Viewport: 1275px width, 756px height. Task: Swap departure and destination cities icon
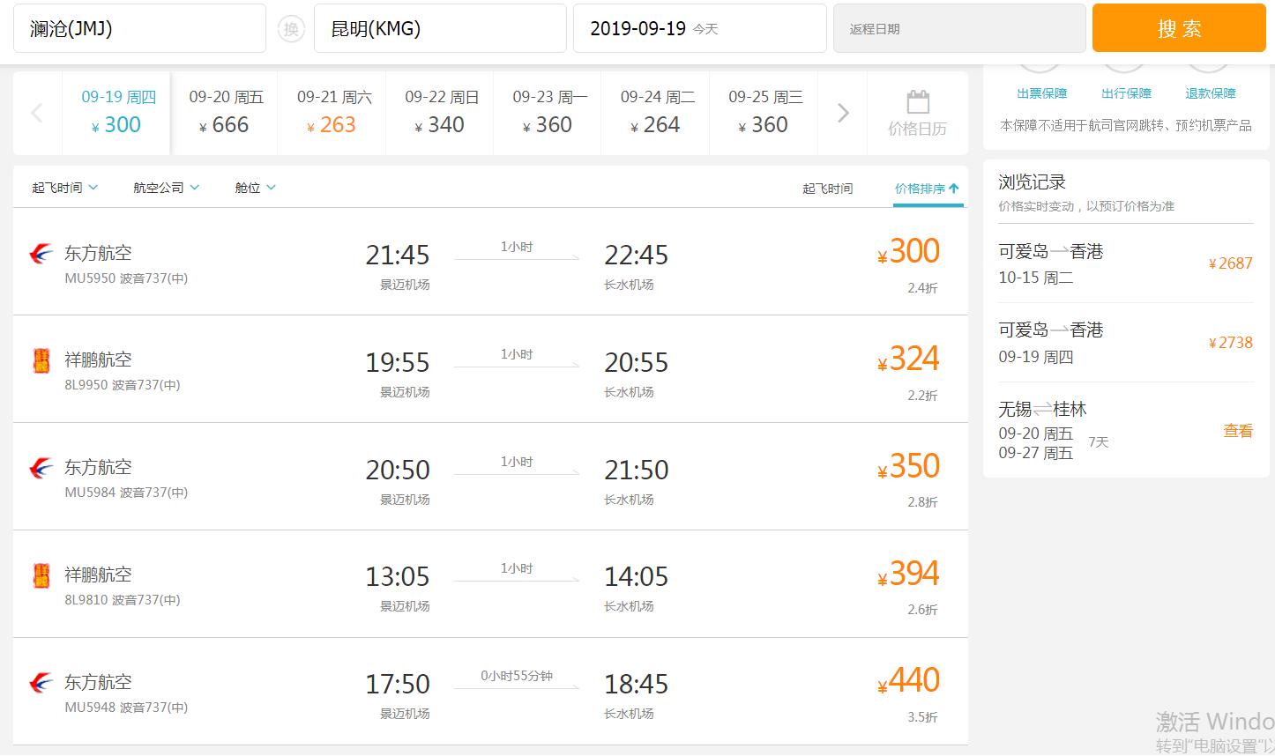click(291, 29)
